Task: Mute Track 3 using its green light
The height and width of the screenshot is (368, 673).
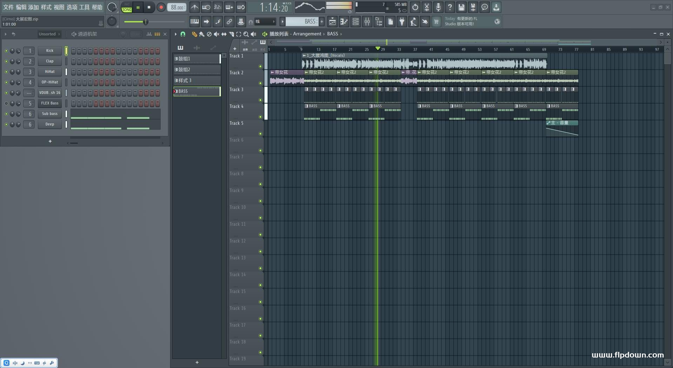Action: tap(260, 100)
